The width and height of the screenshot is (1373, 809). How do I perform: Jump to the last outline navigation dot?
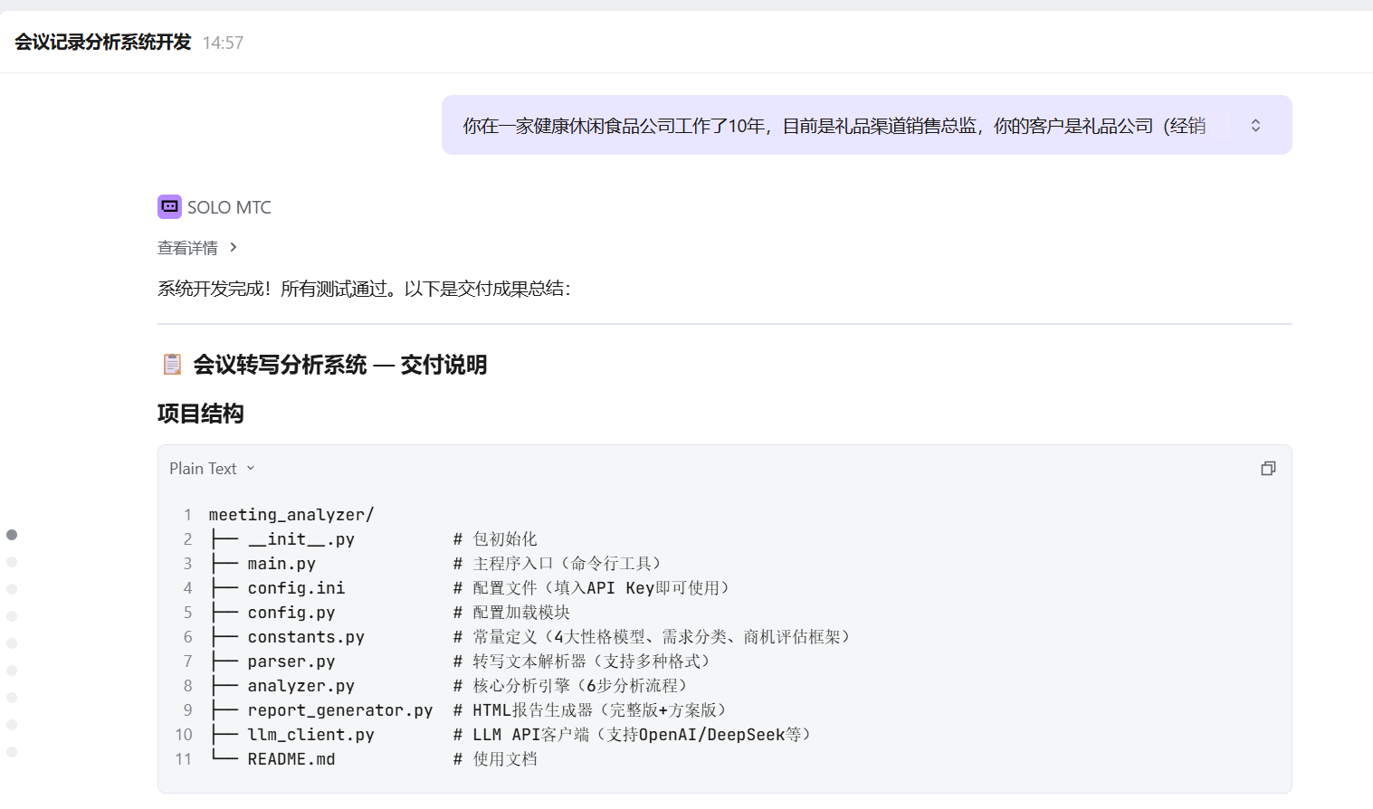point(12,752)
